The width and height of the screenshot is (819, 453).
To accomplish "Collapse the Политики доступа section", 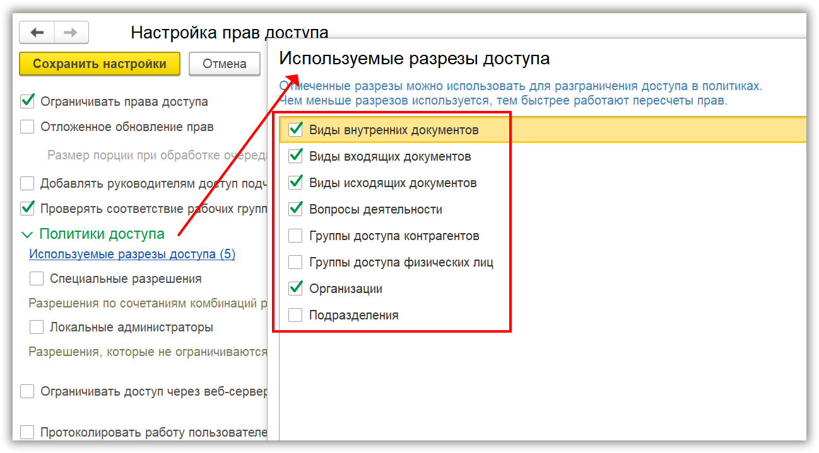I will click(27, 235).
